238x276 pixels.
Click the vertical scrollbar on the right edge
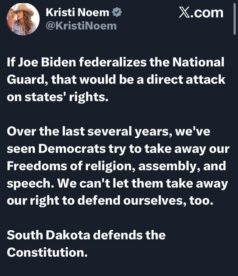point(235,18)
